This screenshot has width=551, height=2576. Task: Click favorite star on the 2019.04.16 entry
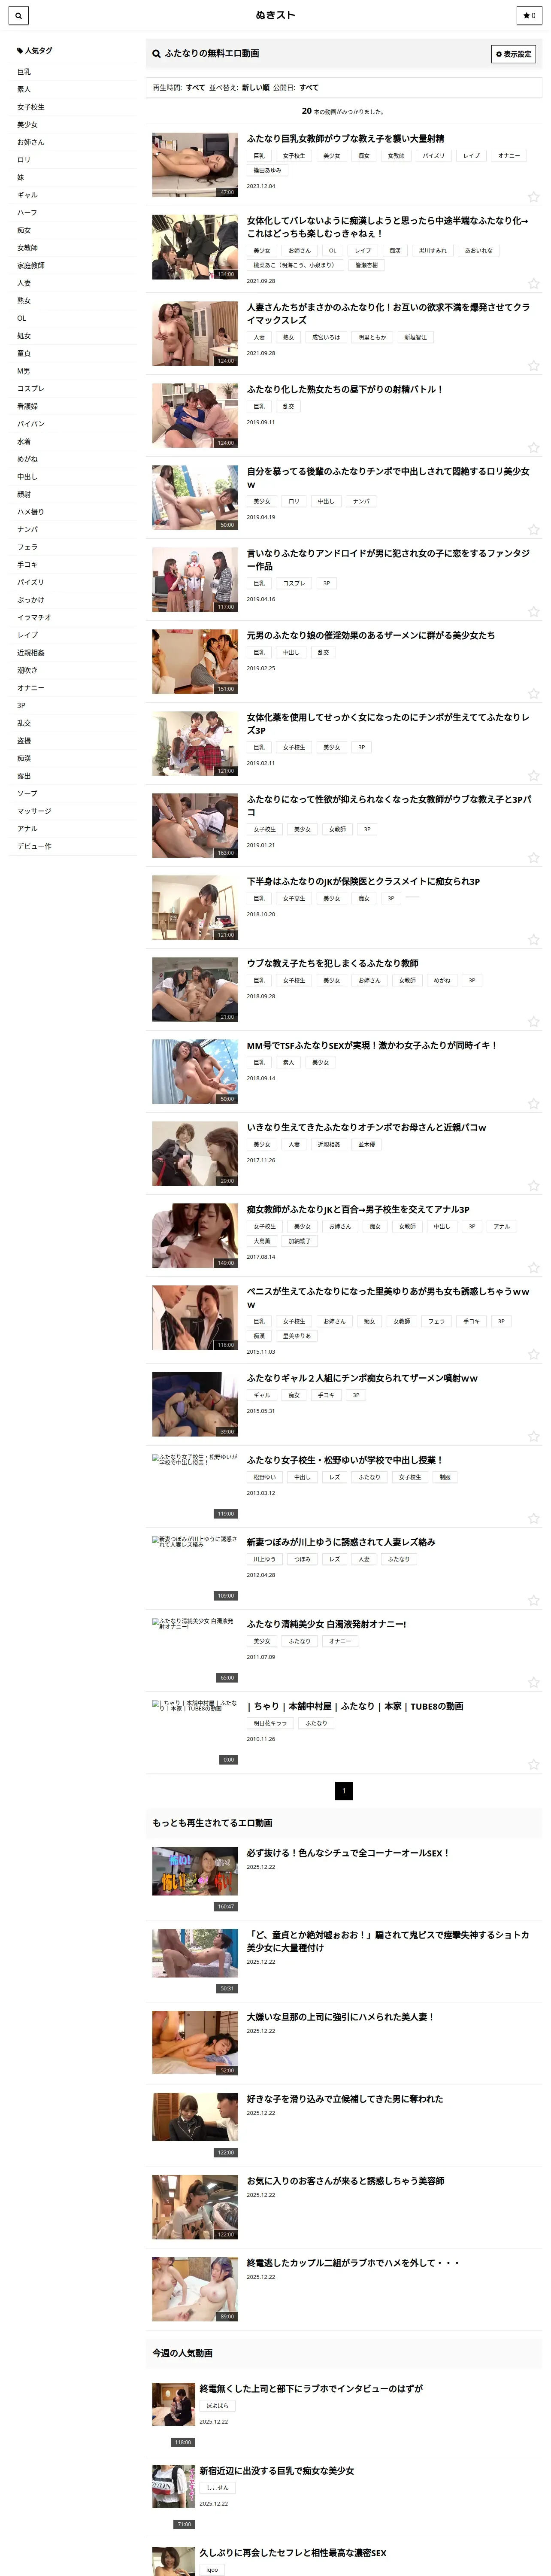click(533, 611)
